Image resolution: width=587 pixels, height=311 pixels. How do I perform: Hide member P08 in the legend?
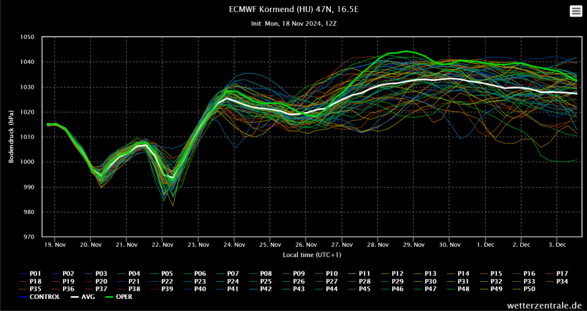pyautogui.click(x=266, y=273)
